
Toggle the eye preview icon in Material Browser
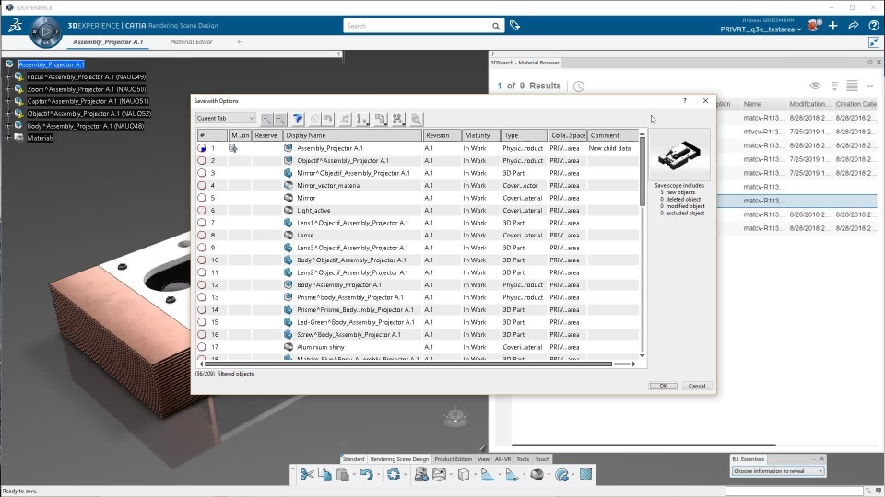coord(815,87)
